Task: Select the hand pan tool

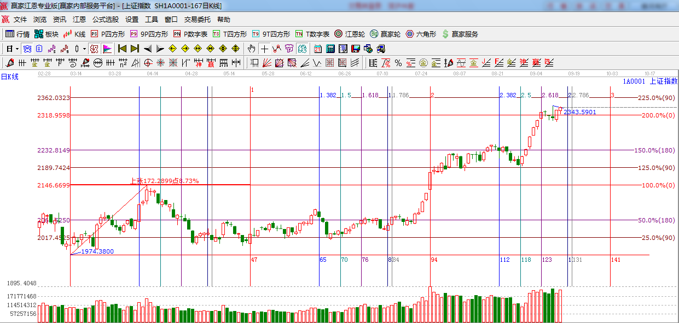Action: click(252, 49)
